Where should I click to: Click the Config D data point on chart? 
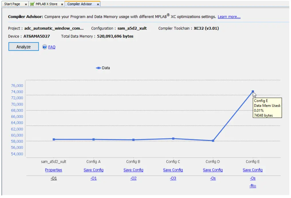[213, 141]
